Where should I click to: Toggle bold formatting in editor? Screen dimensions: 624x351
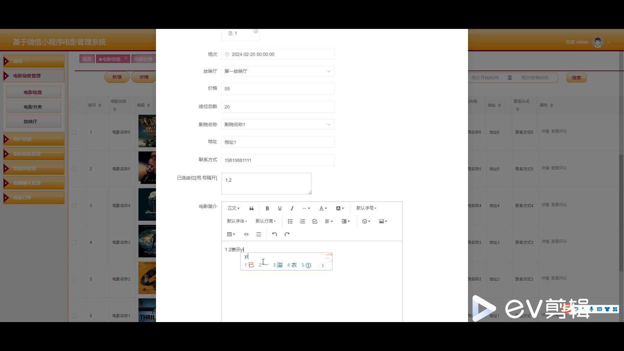point(267,208)
